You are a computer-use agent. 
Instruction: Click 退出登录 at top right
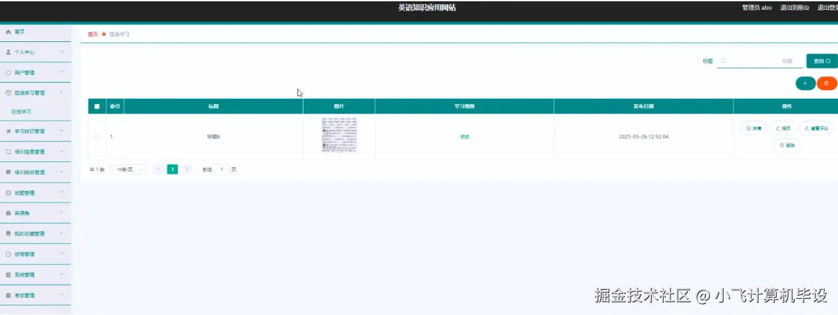click(x=828, y=8)
